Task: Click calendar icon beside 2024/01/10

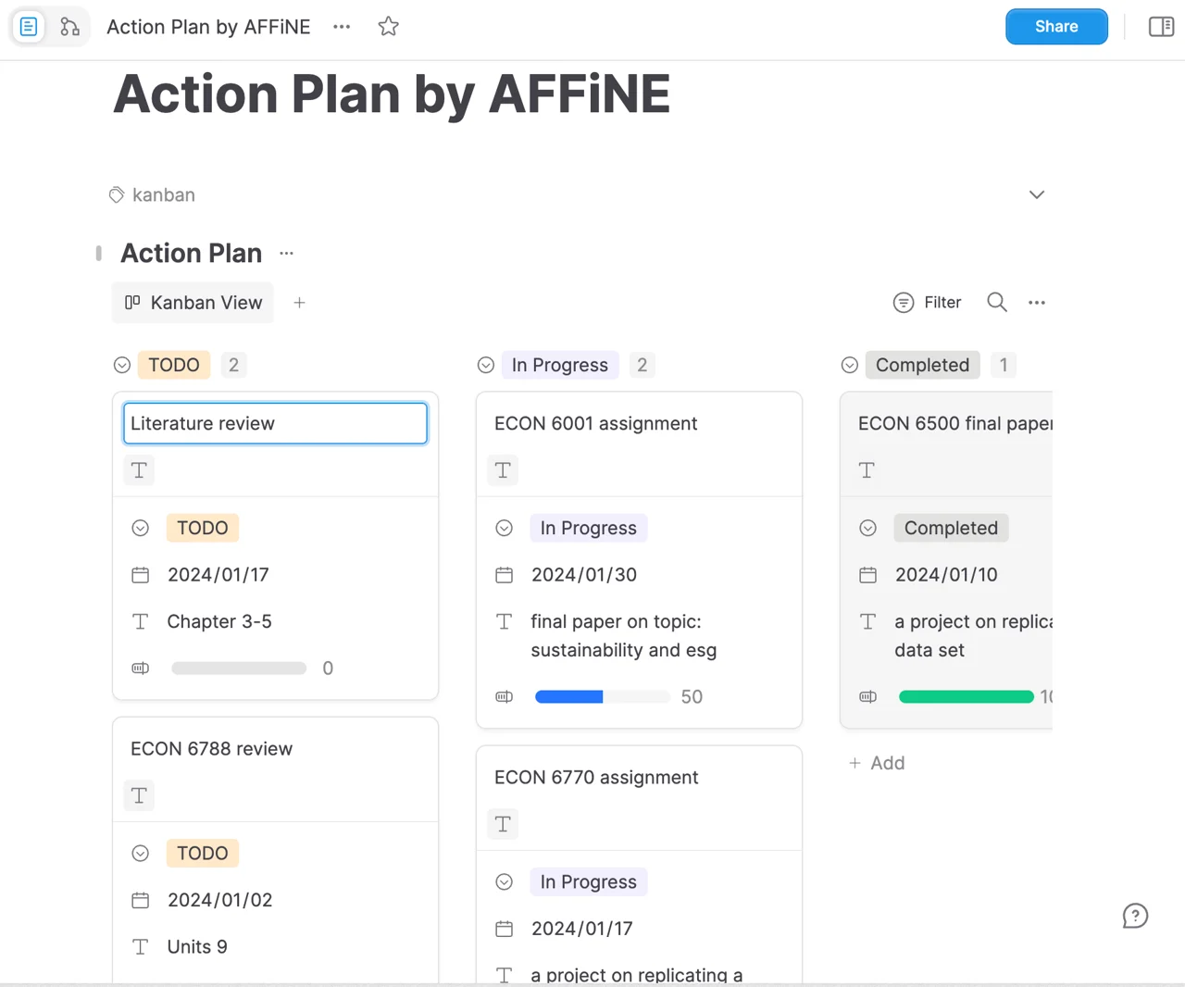Action: tap(868, 575)
